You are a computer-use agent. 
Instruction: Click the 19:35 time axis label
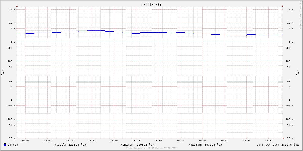(180, 141)
